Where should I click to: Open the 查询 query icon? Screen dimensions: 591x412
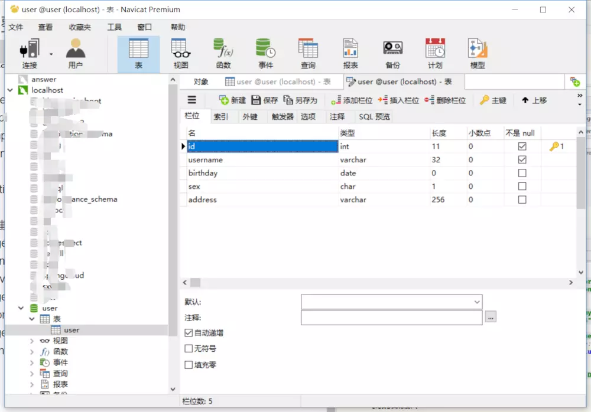click(308, 54)
